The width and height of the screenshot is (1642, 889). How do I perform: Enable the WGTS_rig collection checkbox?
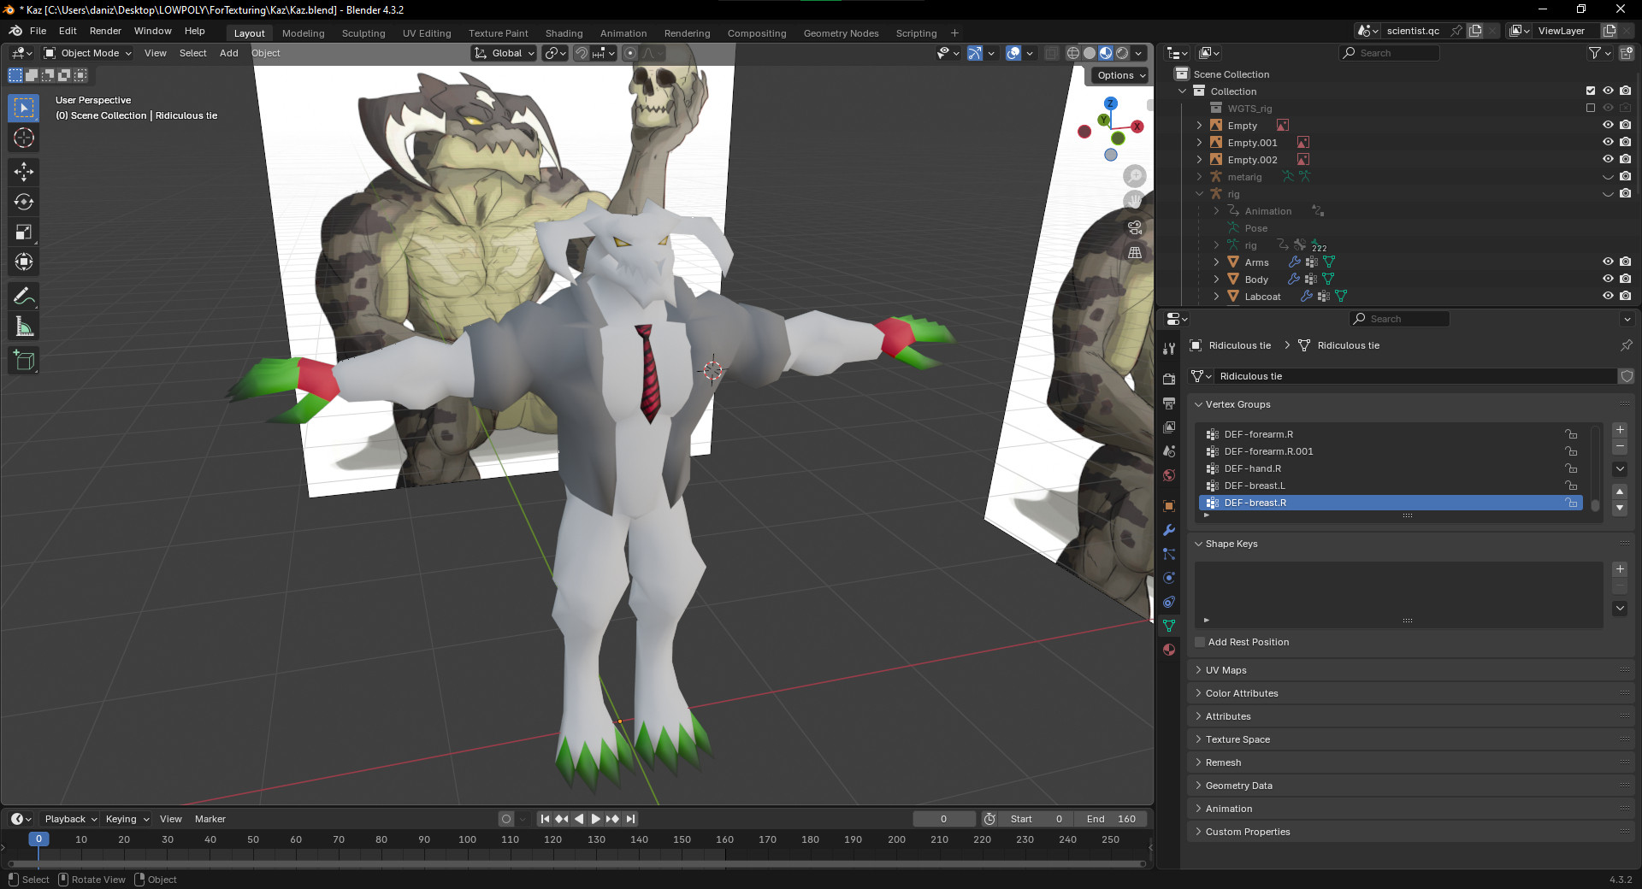[1591, 108]
